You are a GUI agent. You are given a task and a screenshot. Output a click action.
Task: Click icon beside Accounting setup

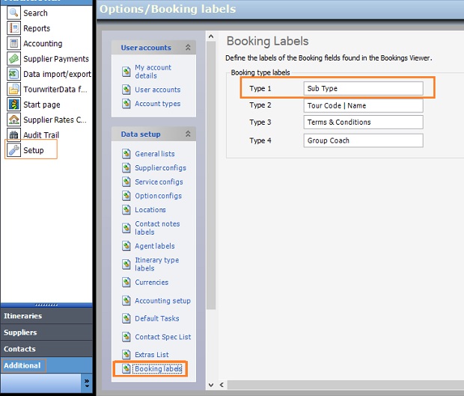[x=126, y=300]
